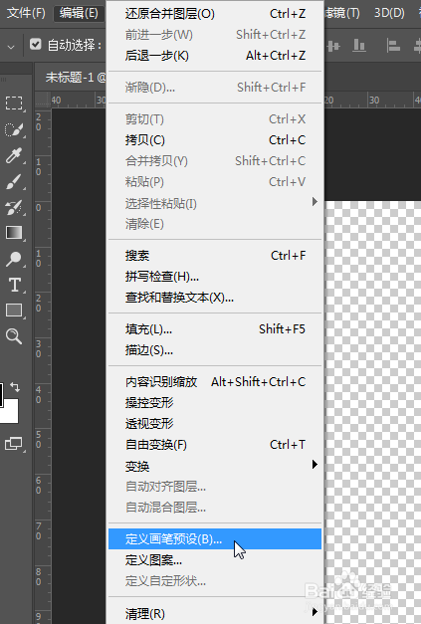Choose 后退一步(K) menu item
The image size is (421, 624).
[215, 56]
